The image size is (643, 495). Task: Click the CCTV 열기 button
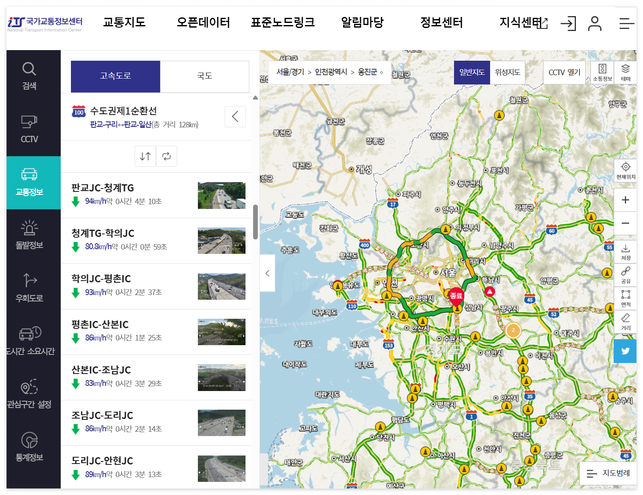point(564,72)
